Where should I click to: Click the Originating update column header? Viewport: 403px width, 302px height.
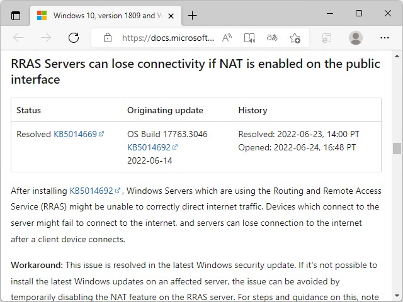[165, 110]
